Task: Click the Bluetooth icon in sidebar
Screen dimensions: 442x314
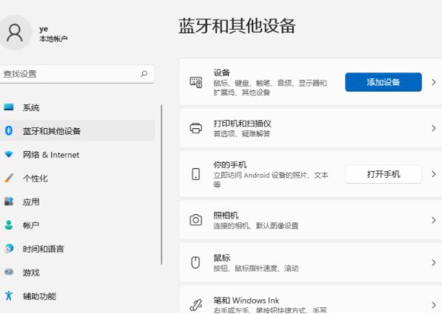Action: click(x=9, y=130)
